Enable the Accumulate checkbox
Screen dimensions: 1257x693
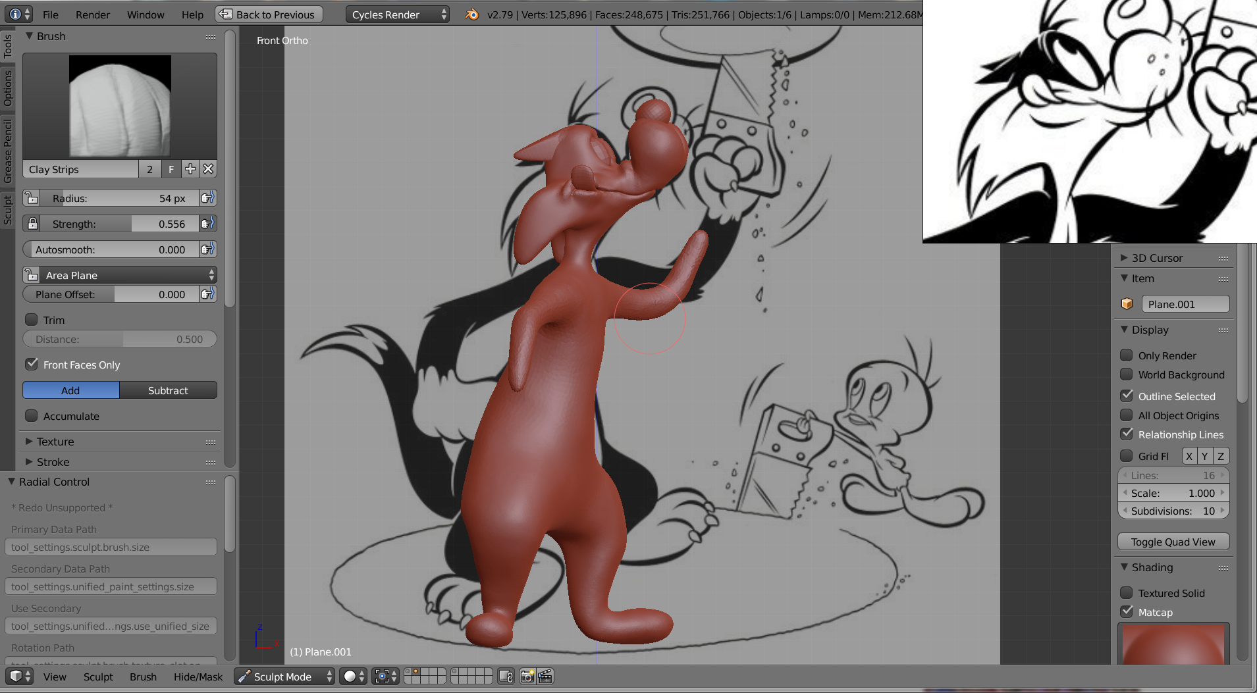coord(32,416)
